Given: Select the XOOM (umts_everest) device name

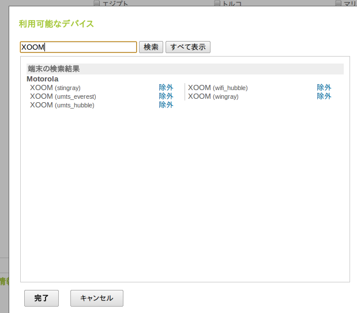Looking at the screenshot, I should pos(63,96).
